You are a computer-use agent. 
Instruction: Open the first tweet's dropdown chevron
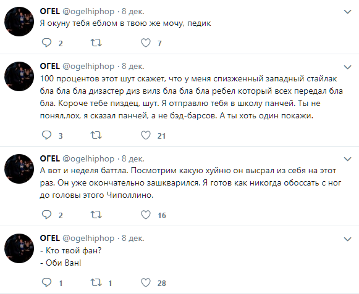pyautogui.click(x=347, y=12)
